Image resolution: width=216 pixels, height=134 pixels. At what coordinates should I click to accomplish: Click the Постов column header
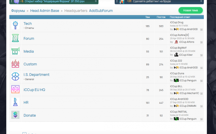pyautogui.click(x=161, y=17)
